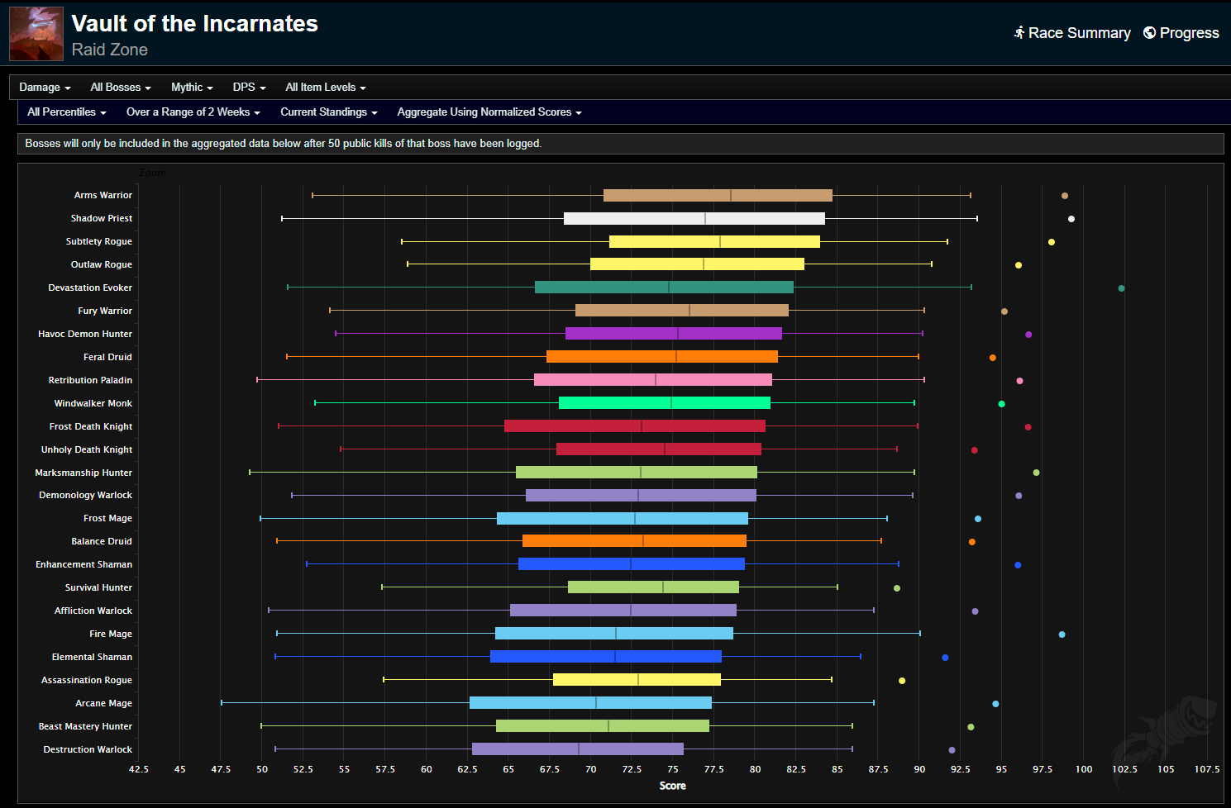Expand the DPS role dropdown
Image resolution: width=1231 pixels, height=808 pixels.
pos(249,87)
